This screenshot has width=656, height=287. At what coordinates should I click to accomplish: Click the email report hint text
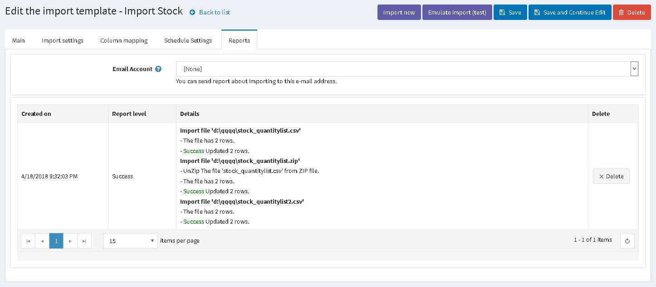coord(256,81)
